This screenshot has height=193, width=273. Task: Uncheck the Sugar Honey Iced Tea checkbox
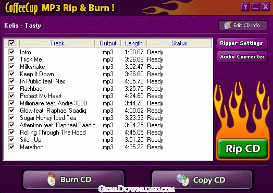11,117
